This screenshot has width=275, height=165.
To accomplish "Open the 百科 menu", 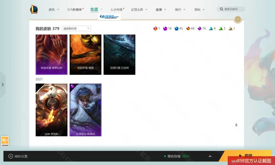I will (x=197, y=10).
